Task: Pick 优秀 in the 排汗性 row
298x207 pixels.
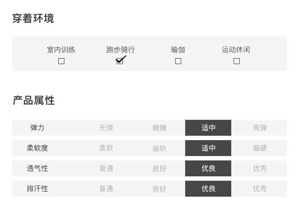Action: 260,189
